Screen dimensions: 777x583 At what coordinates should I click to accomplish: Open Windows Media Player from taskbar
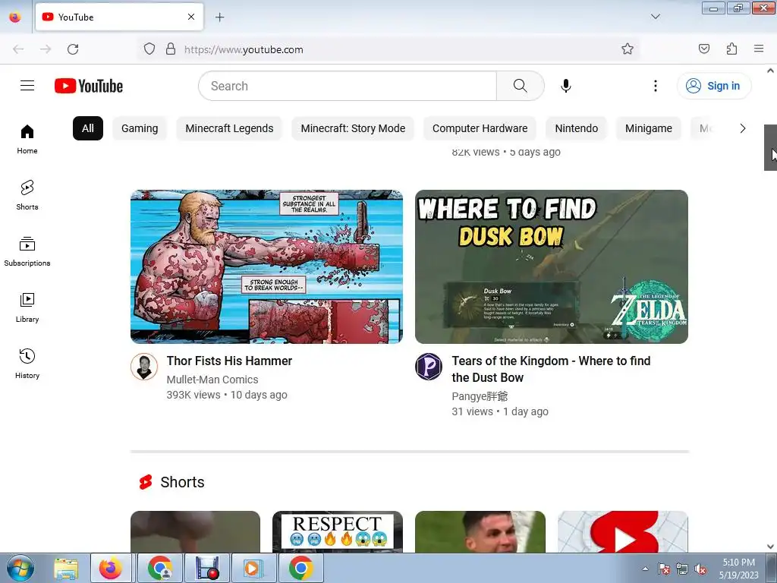pos(253,568)
